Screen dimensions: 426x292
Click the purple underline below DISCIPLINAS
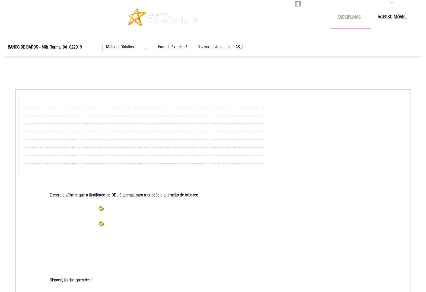[350, 29]
